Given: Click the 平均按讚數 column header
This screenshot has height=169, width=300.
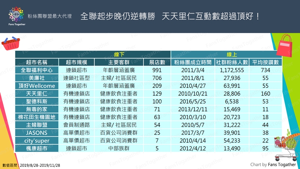Looking at the screenshot, I should point(265,62).
